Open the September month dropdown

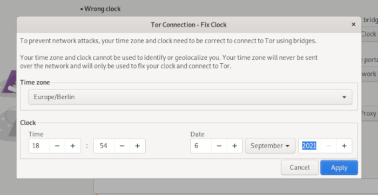270,146
